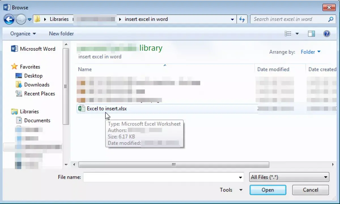Viewport: 340px width, 204px height.
Task: Click the horizontal scrollbar left arrow
Action: [74, 165]
